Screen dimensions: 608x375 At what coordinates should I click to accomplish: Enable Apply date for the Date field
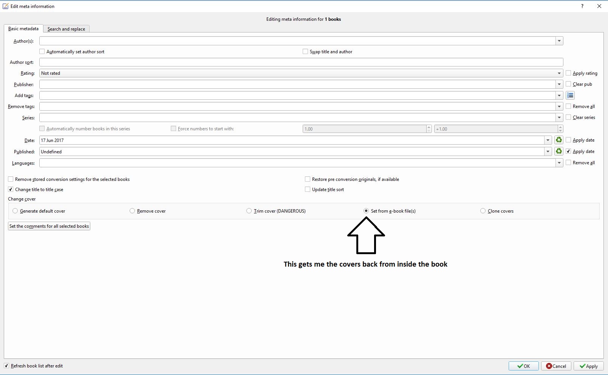tap(568, 140)
